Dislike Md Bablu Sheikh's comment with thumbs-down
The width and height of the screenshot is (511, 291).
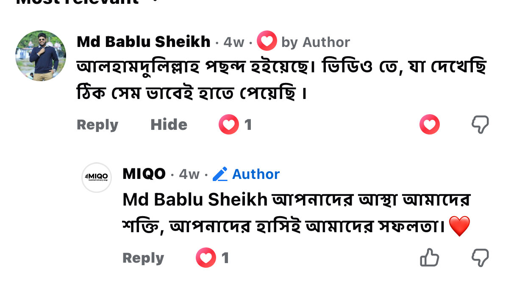coord(480,125)
